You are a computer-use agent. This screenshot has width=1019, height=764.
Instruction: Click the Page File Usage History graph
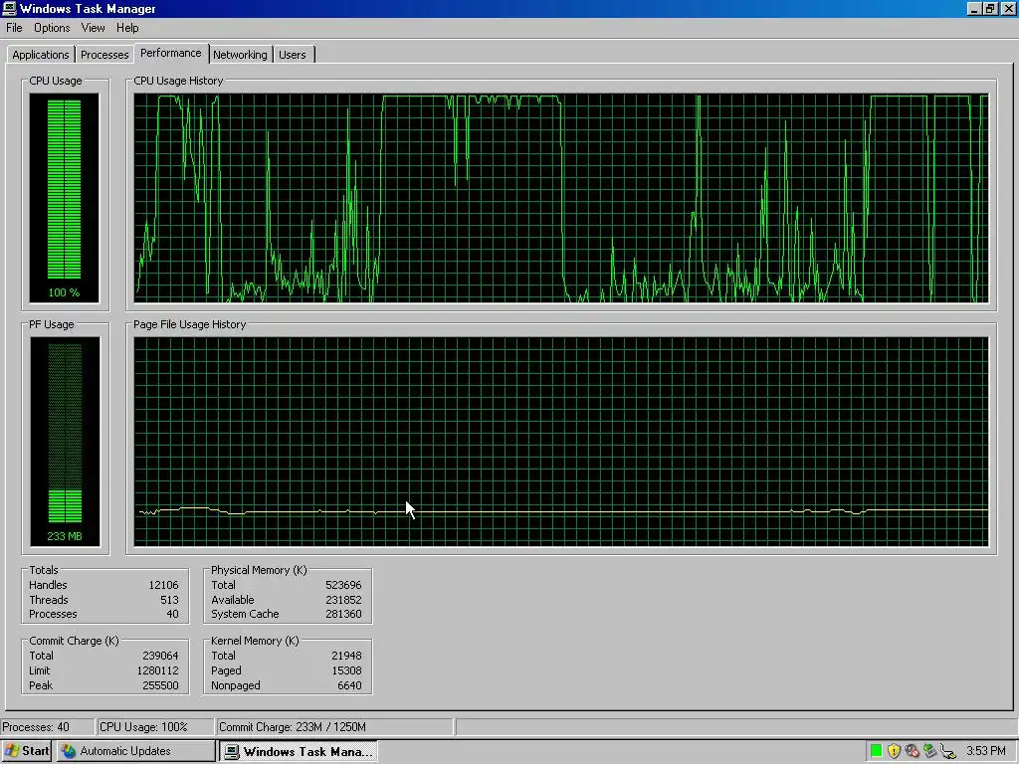[x=561, y=441]
